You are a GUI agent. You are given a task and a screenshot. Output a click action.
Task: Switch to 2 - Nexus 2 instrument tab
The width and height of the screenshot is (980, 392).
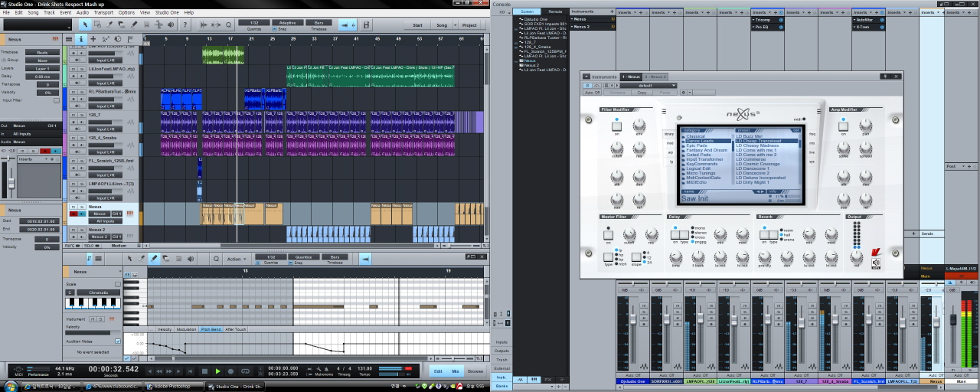(655, 77)
